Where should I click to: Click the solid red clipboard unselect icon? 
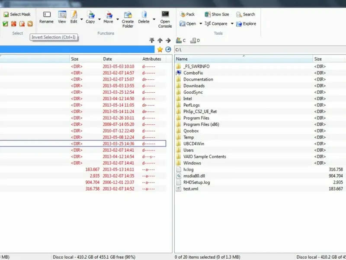(x=14, y=24)
